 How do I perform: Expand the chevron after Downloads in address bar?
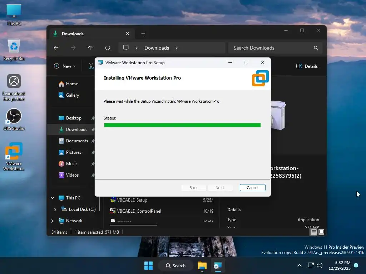(x=177, y=48)
